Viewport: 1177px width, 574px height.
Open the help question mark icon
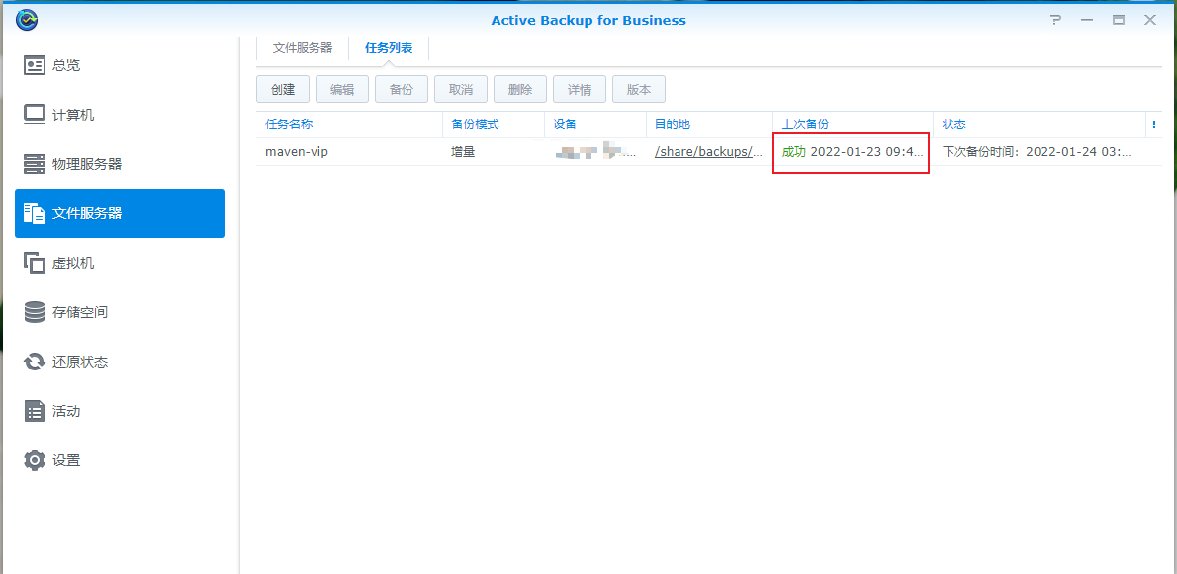[x=1056, y=20]
